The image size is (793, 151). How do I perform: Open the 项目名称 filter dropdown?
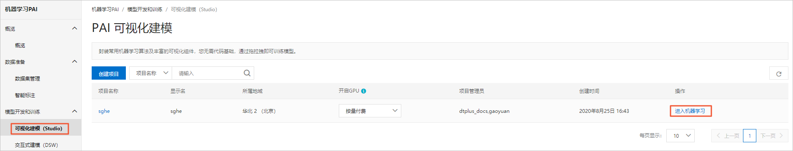coord(150,73)
